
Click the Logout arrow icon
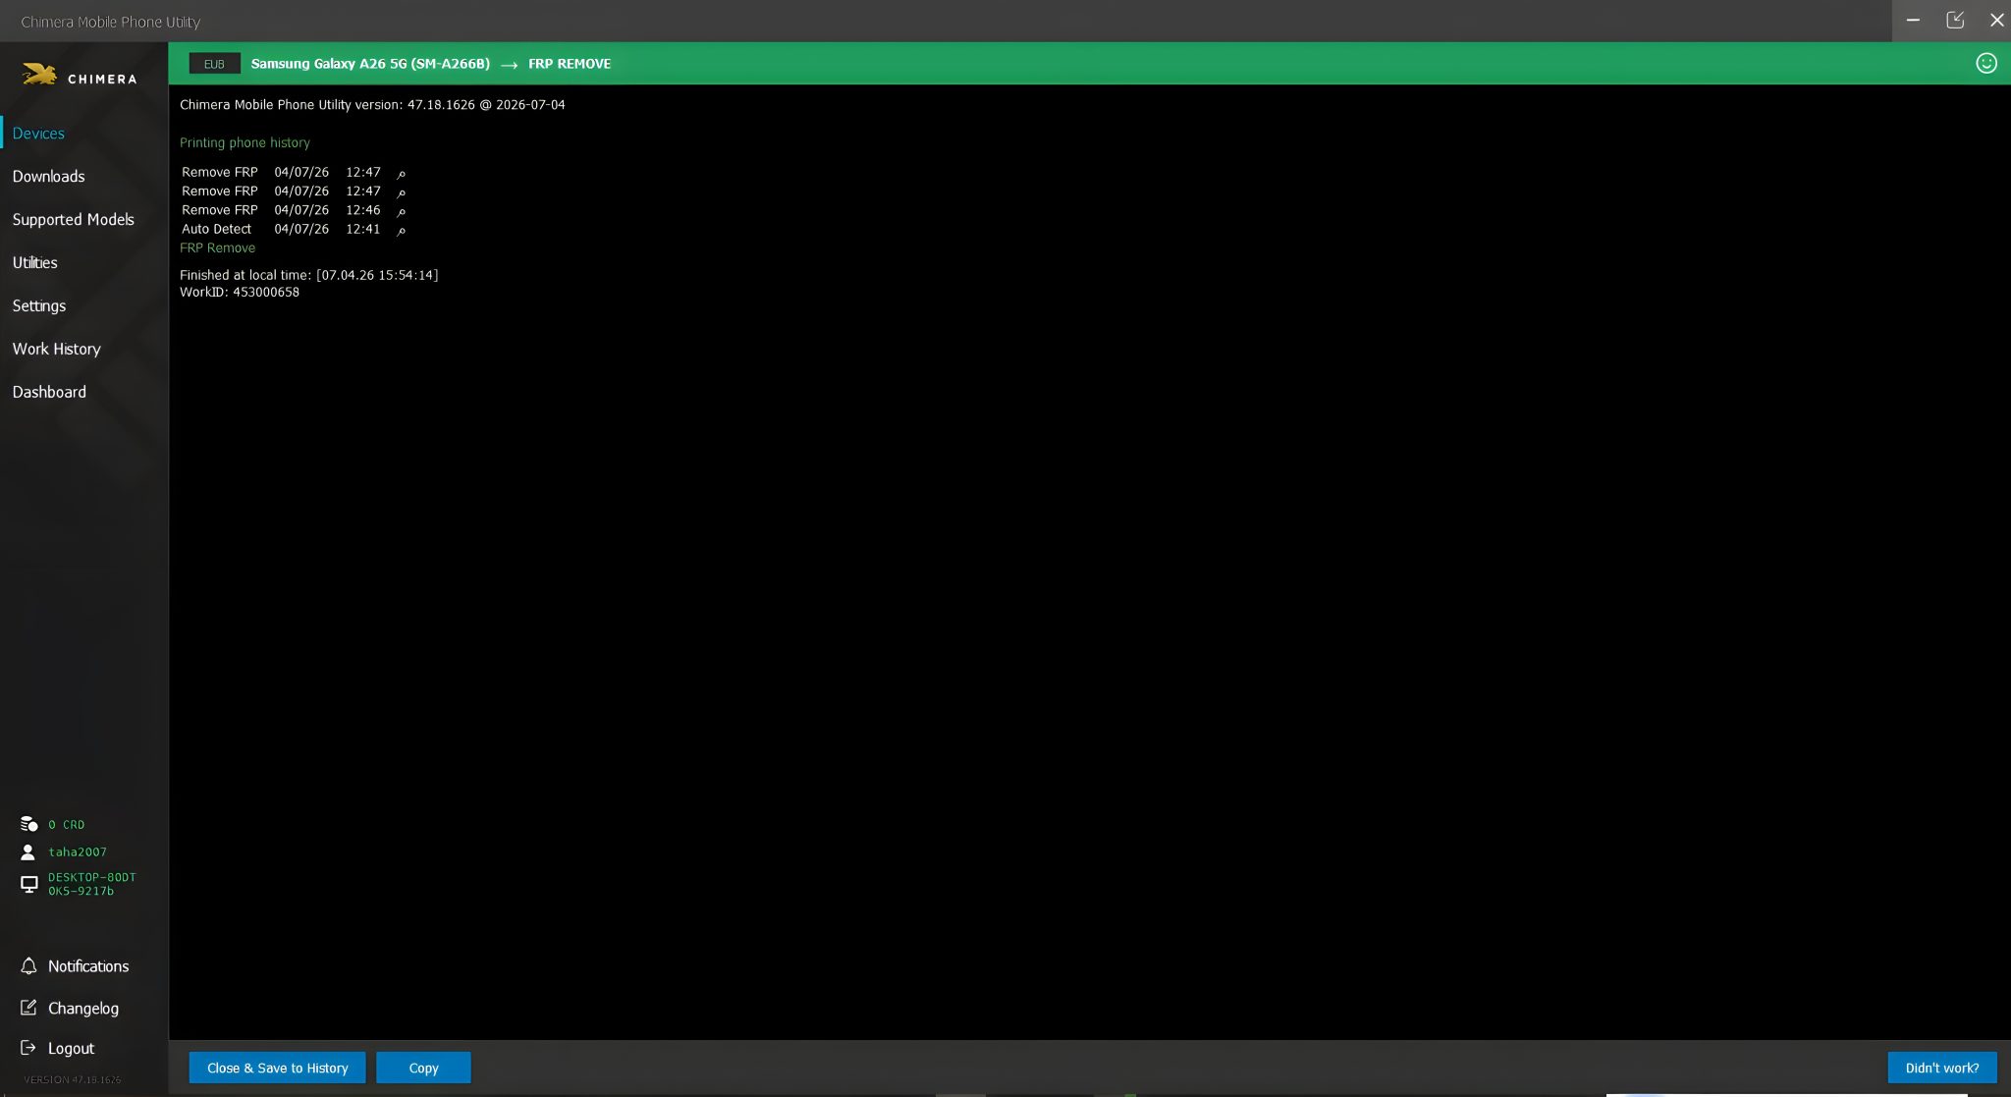point(28,1048)
